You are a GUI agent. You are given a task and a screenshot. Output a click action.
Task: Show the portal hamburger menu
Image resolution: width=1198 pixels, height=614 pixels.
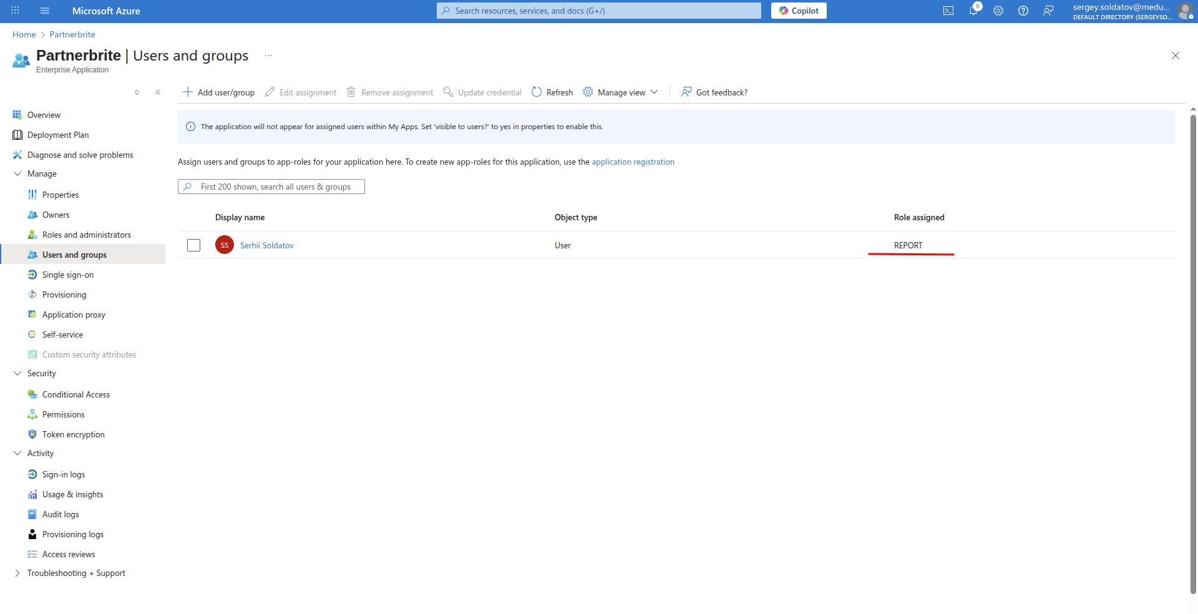point(45,11)
